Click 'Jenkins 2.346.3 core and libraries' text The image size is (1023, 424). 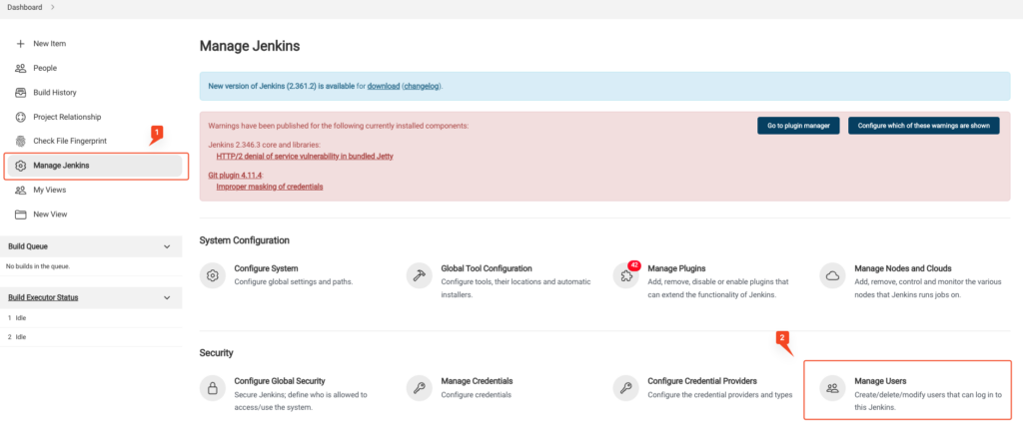click(264, 145)
